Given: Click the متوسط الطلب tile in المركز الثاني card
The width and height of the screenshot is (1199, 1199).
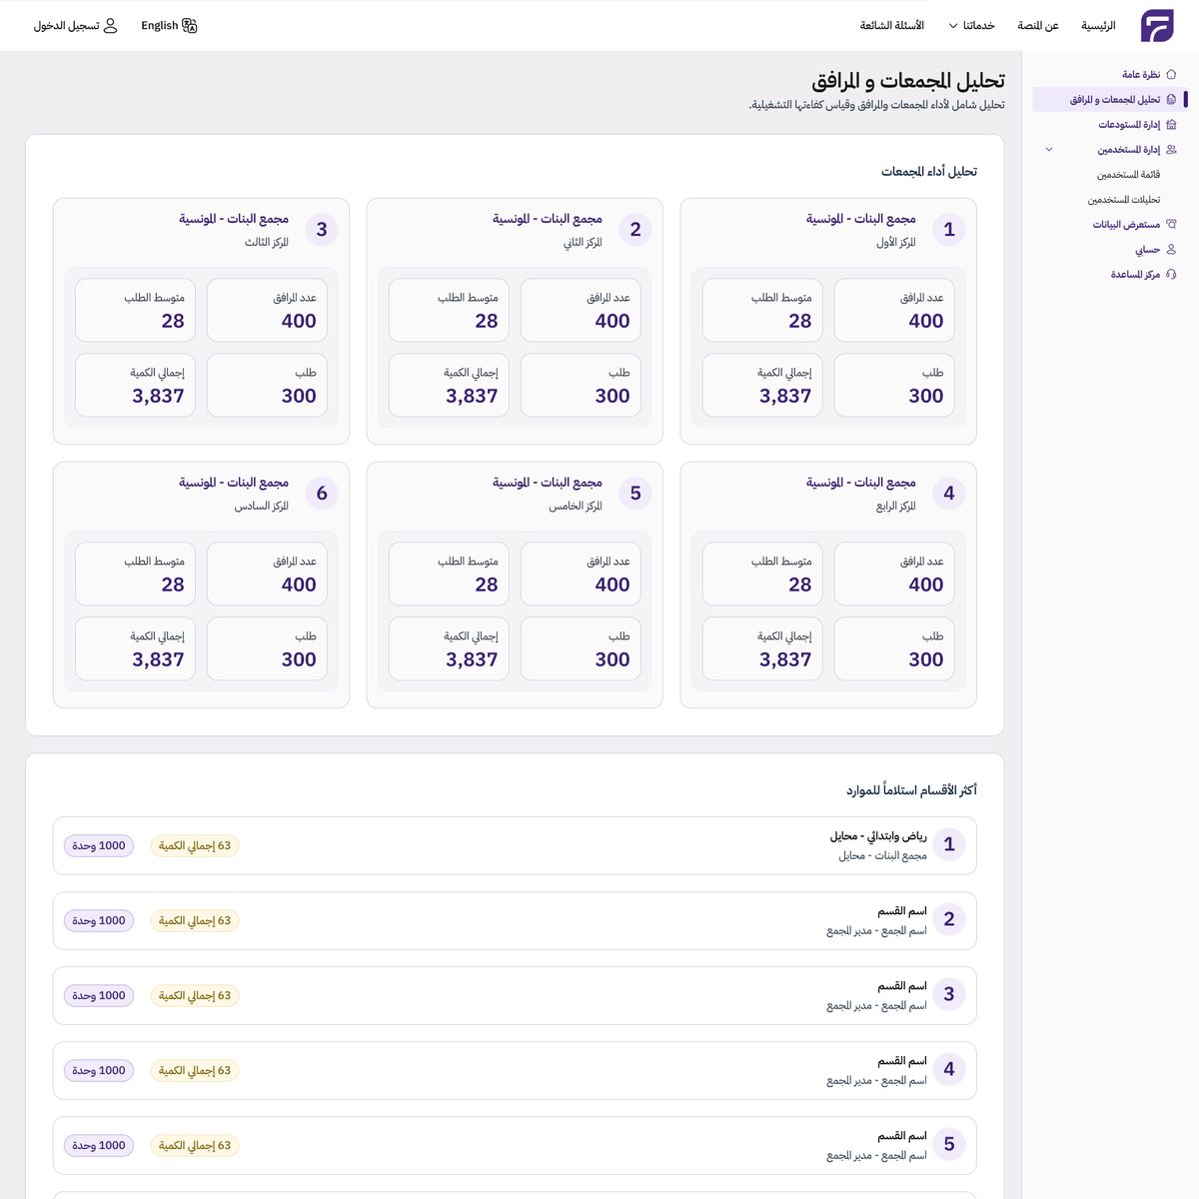Looking at the screenshot, I should coord(449,311).
